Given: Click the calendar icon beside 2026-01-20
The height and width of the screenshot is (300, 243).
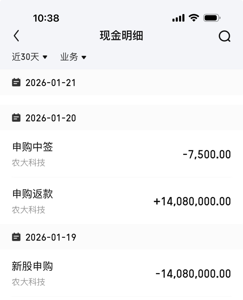Looking at the screenshot, I should click(16, 118).
